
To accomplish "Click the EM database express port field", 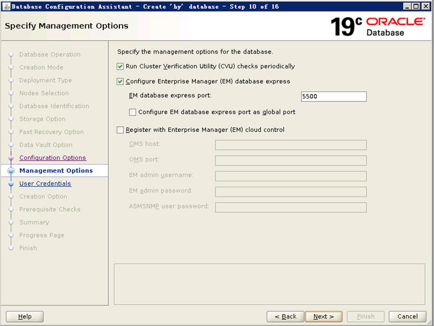I will [x=334, y=97].
